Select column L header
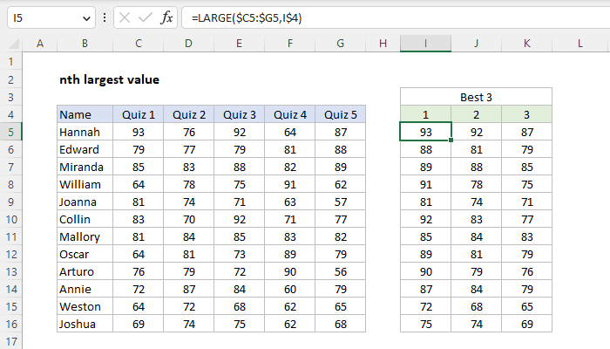This screenshot has height=349, width=610. [579, 43]
